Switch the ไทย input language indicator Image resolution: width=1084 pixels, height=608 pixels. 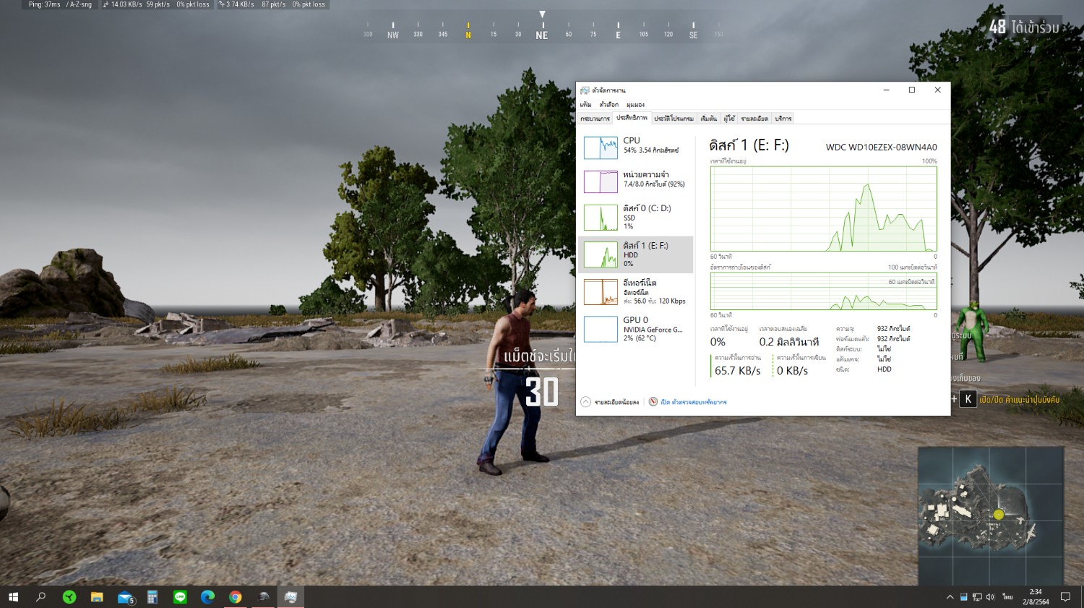point(1007,597)
